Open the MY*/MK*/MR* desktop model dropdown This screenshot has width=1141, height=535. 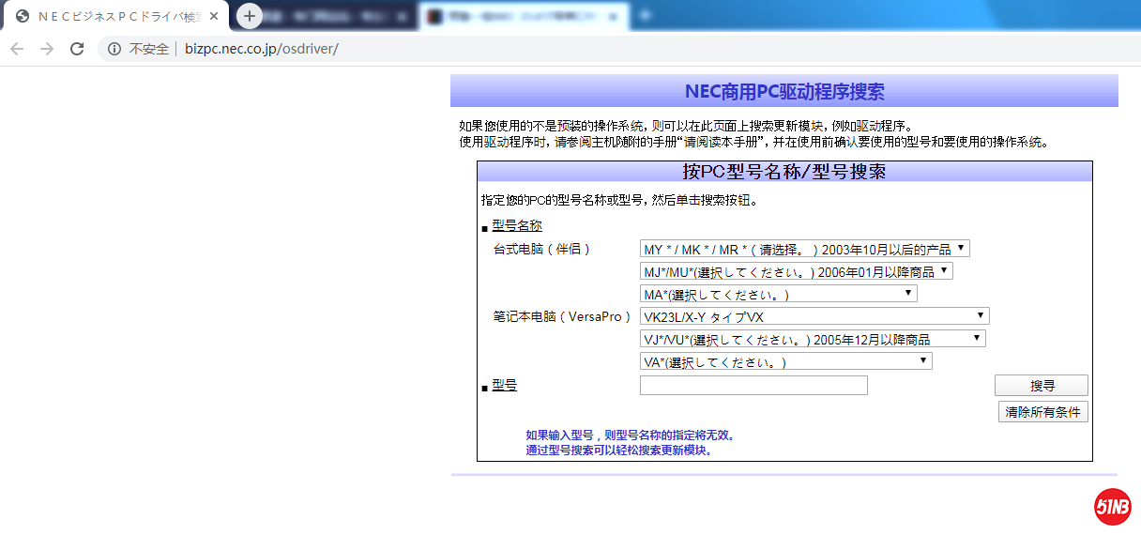coord(804,249)
